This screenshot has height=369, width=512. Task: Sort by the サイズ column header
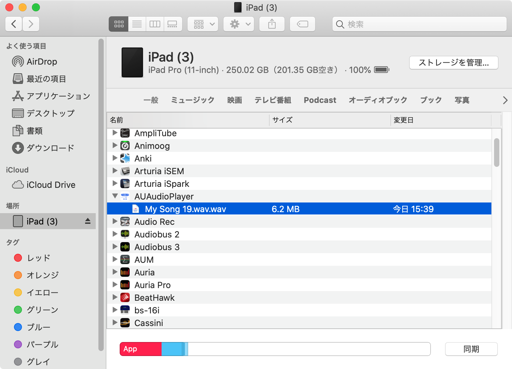(330, 120)
